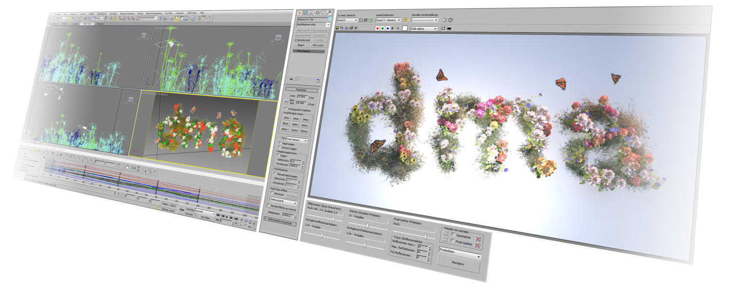Click the Final Gather-Präzision slider handle
The image size is (740, 285).
[x=425, y=236]
